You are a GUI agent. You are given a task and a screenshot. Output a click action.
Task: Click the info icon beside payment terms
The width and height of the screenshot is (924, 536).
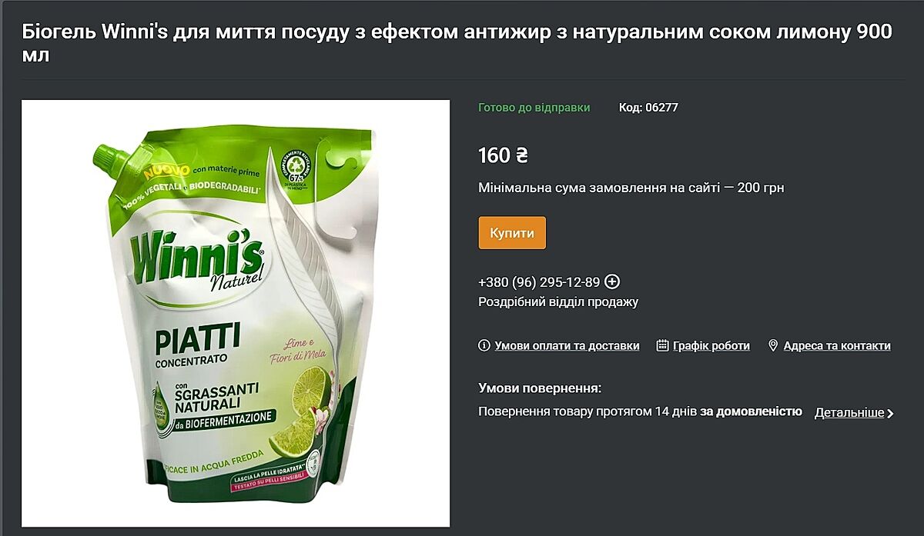pyautogui.click(x=484, y=346)
